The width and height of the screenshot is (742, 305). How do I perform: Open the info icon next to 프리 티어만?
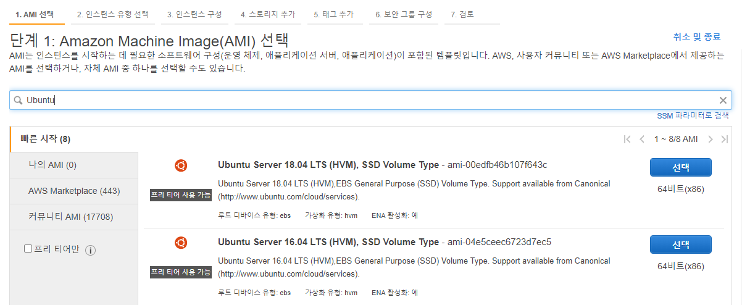click(x=90, y=250)
